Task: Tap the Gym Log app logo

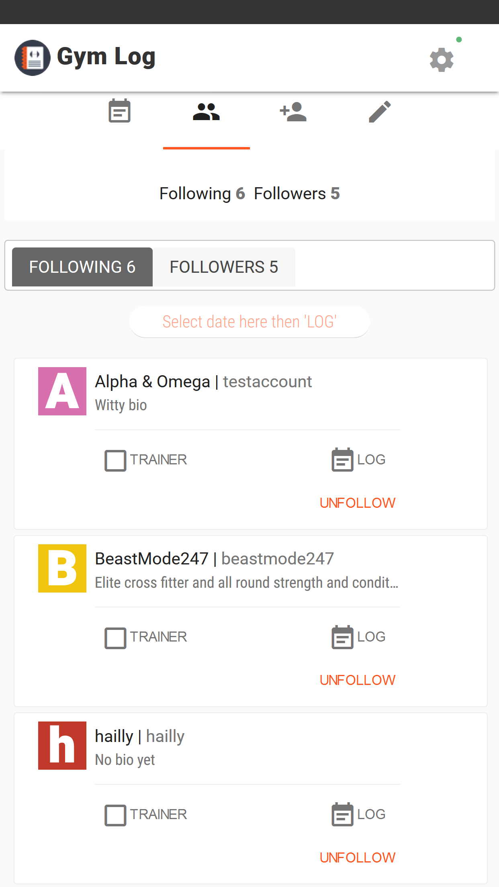Action: click(x=33, y=57)
